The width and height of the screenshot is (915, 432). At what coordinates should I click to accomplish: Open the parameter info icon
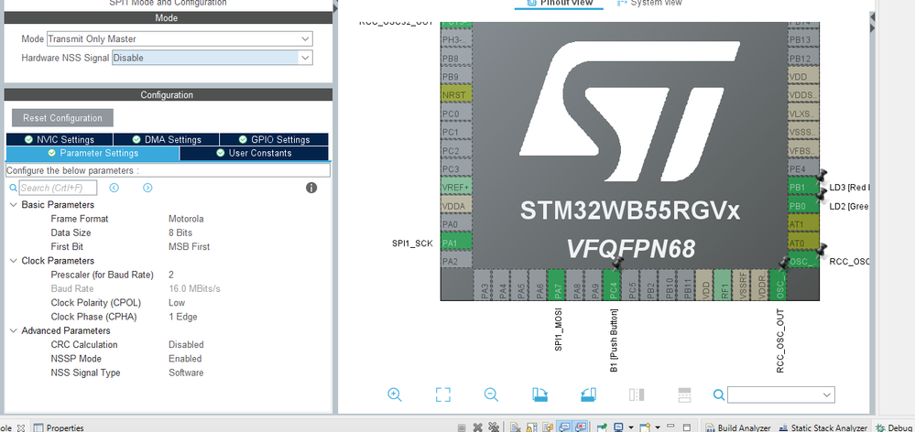click(x=311, y=188)
